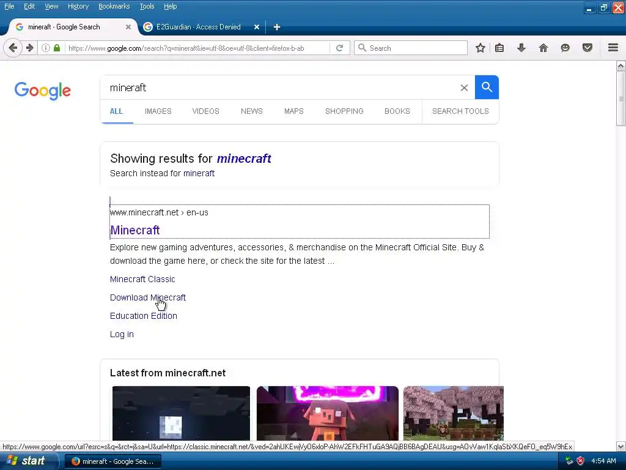The height and width of the screenshot is (470, 626).
Task: Clear the Google search box with X
Action: point(464,88)
